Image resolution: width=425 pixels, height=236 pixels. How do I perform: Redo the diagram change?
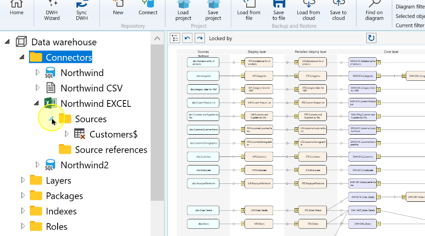click(200, 38)
